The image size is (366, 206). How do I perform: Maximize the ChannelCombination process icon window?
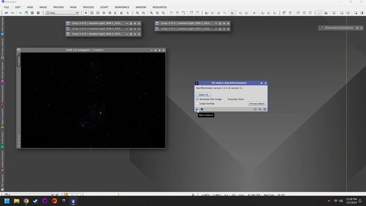pos(357,28)
